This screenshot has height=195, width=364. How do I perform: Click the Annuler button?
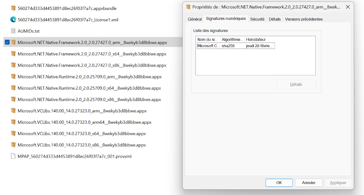click(x=309, y=183)
